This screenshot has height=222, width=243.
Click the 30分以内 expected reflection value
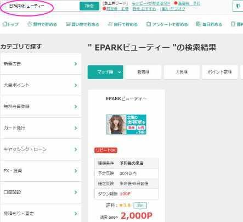[x=128, y=173]
